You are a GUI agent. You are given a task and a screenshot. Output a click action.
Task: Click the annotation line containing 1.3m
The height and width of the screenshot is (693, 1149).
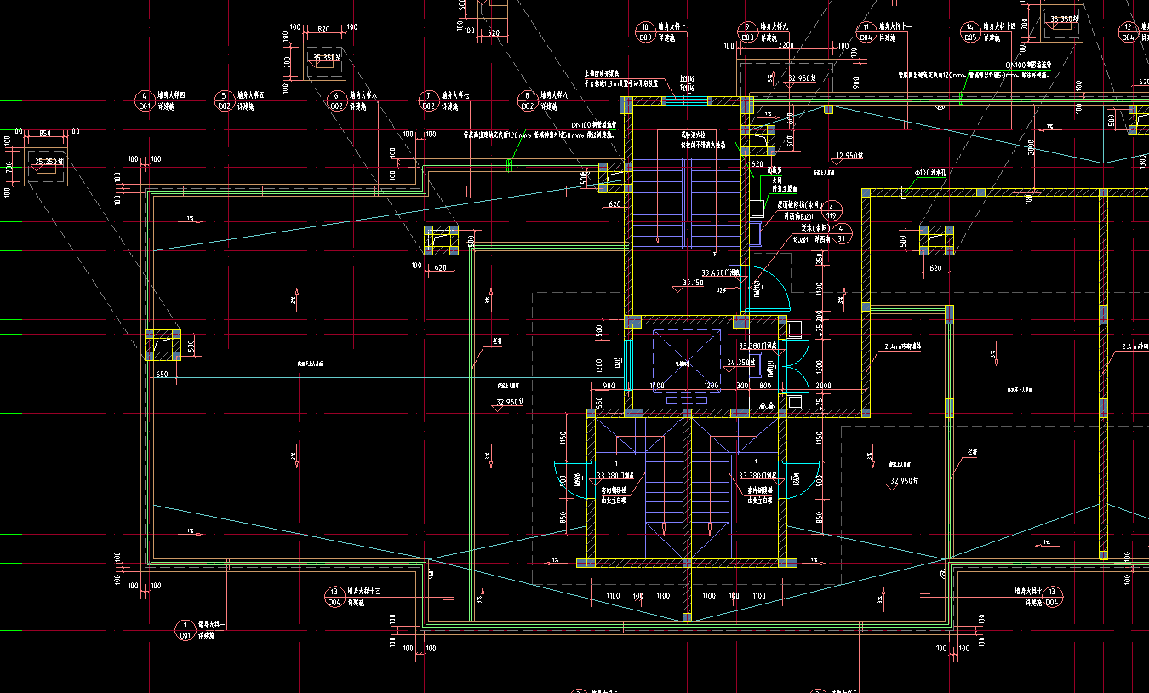(621, 84)
